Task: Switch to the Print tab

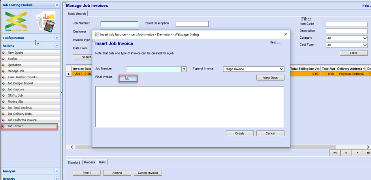Action: [x=102, y=162]
